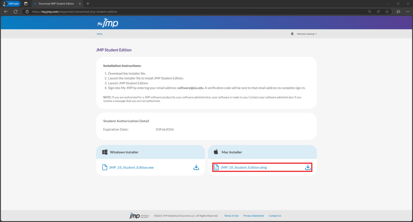Image resolution: width=413 pixels, height=222 pixels.
Task: Navigate using the Home link
Action: pyautogui.click(x=99, y=33)
